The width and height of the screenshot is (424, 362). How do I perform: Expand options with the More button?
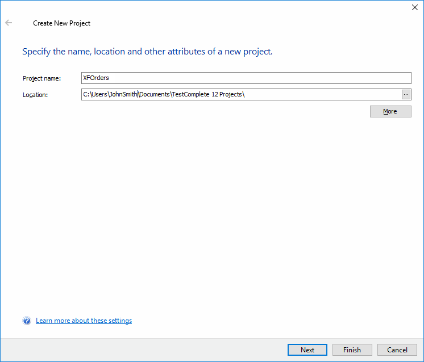pyautogui.click(x=390, y=111)
